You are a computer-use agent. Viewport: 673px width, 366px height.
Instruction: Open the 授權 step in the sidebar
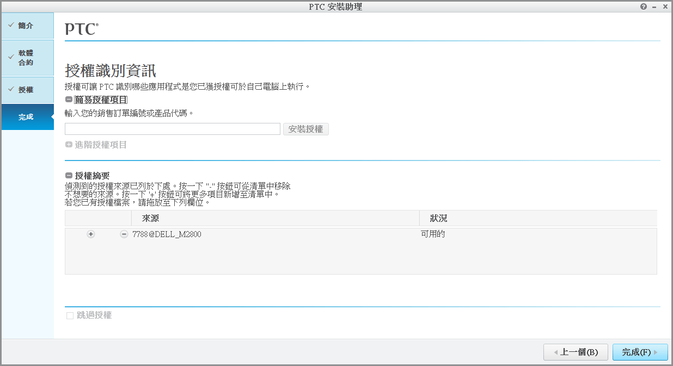point(27,89)
